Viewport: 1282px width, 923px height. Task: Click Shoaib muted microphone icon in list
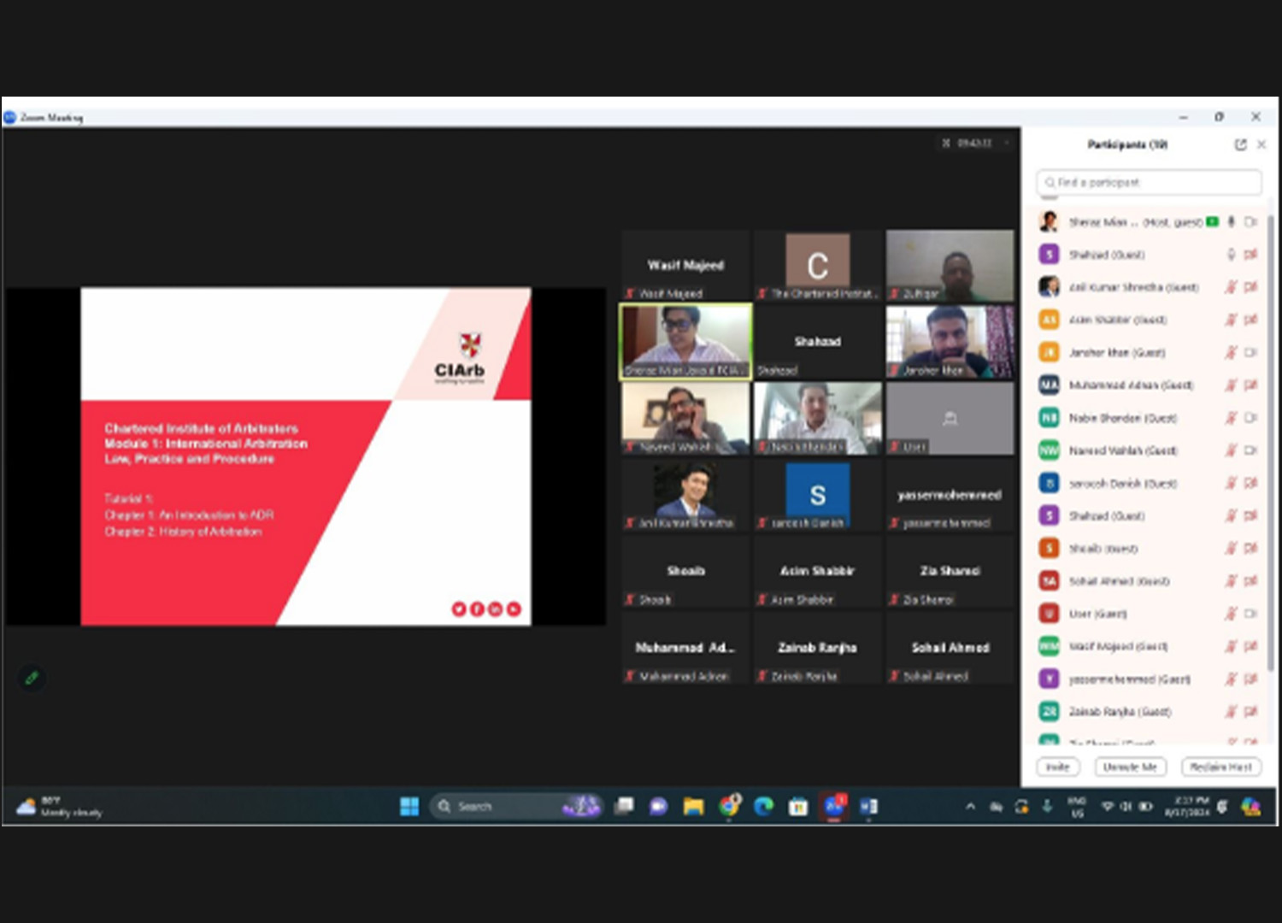pos(1231,549)
